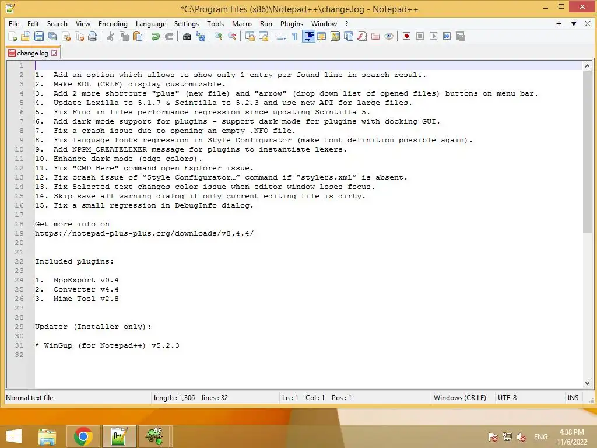The width and height of the screenshot is (597, 448).
Task: Click the vertical scrollbar down arrow
Action: pos(587,383)
